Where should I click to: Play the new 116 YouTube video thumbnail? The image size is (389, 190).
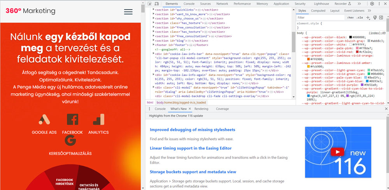338,152
